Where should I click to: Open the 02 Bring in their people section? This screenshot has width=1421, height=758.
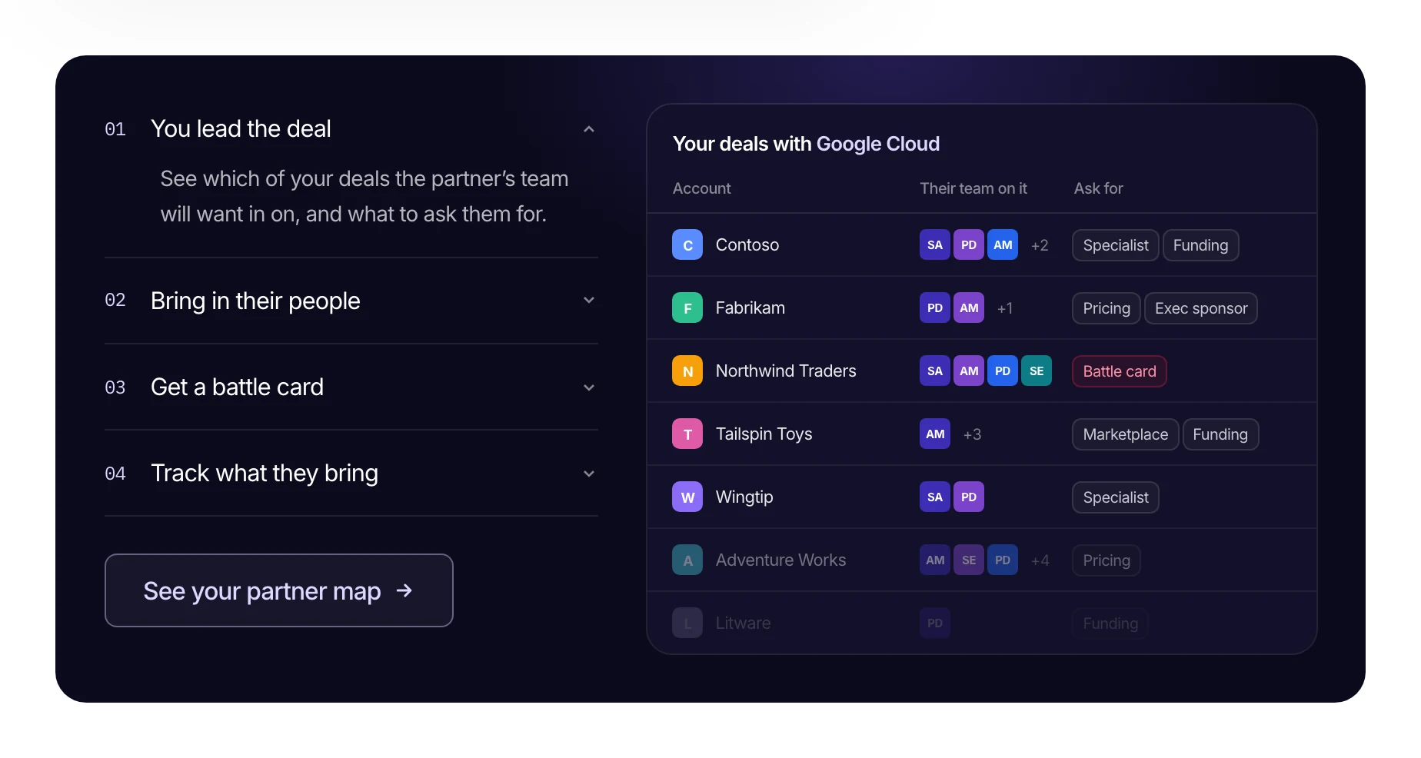point(351,301)
